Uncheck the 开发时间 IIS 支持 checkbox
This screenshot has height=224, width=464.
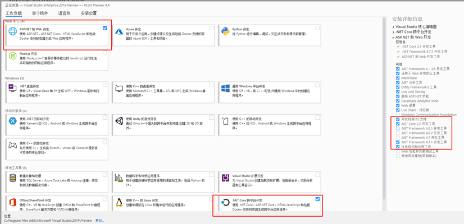coord(398,119)
